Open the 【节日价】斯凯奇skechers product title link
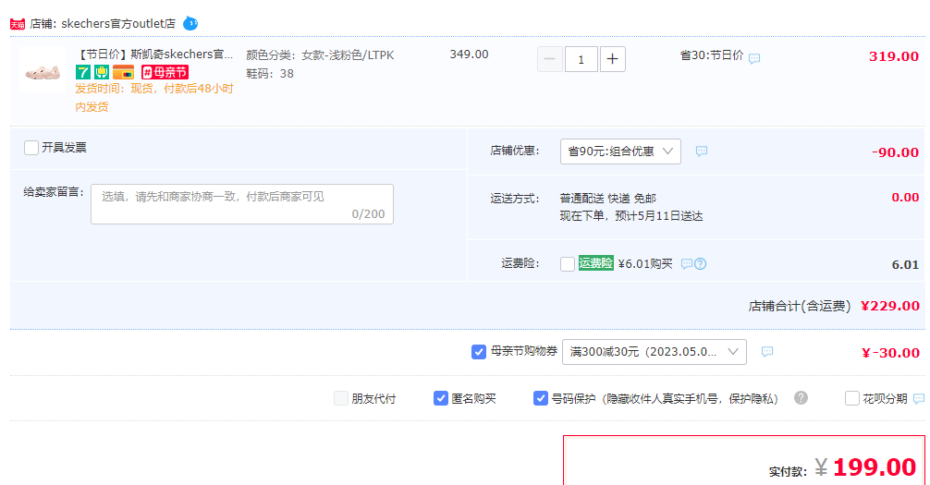This screenshot has height=485, width=930. tap(156, 55)
